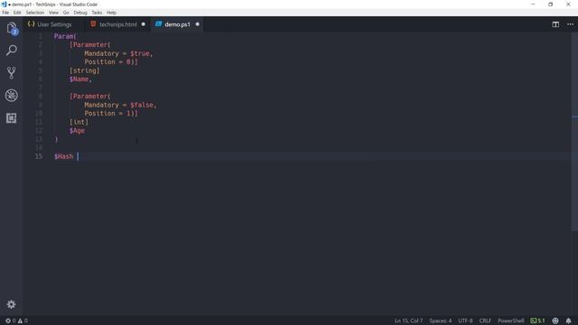Image resolution: width=578 pixels, height=325 pixels.
Task: Click Position = 1 on line 10
Action: 107,114
